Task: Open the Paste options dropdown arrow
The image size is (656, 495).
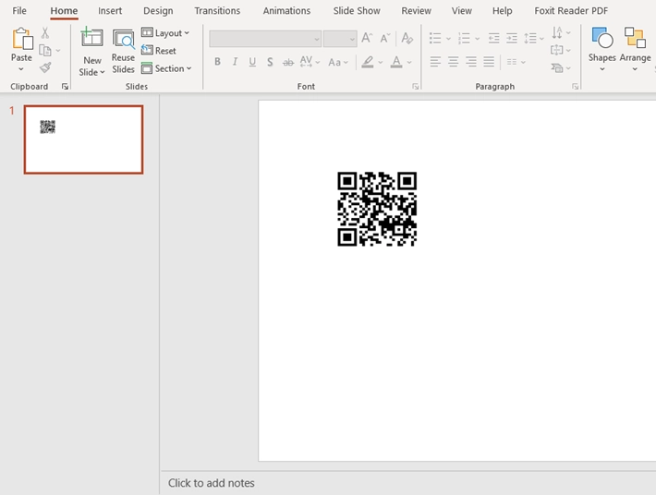Action: click(21, 69)
